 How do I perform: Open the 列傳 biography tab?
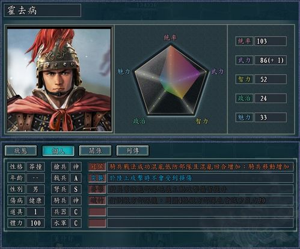132,151
